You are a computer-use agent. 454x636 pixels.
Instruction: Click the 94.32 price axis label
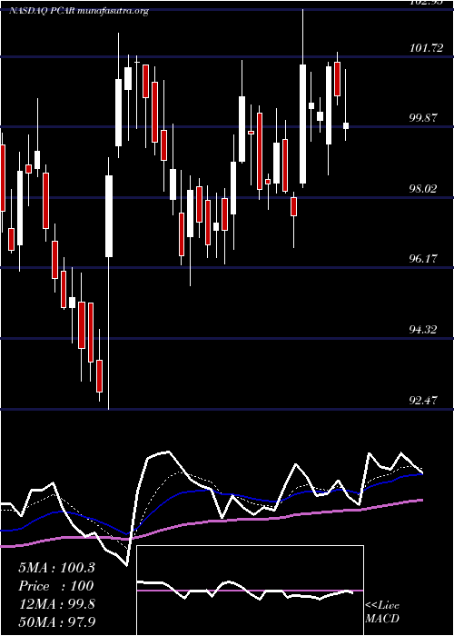coord(423,329)
